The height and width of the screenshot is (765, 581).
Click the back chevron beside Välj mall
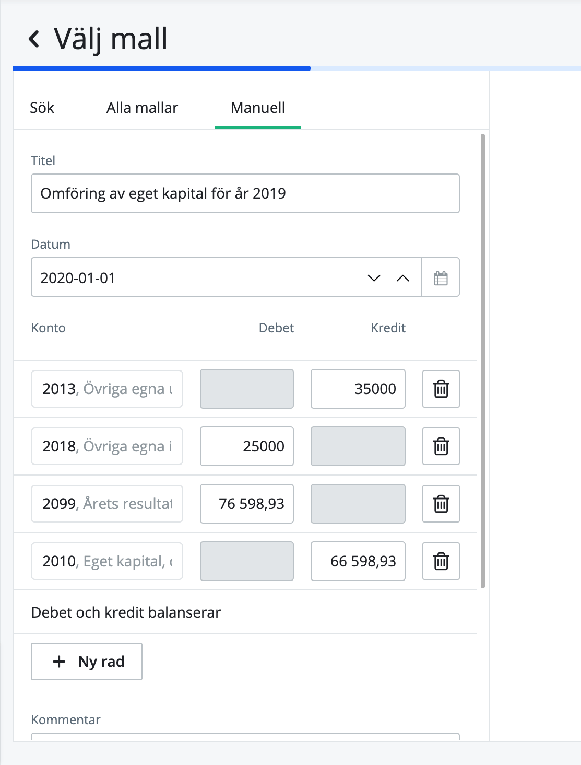(x=34, y=39)
